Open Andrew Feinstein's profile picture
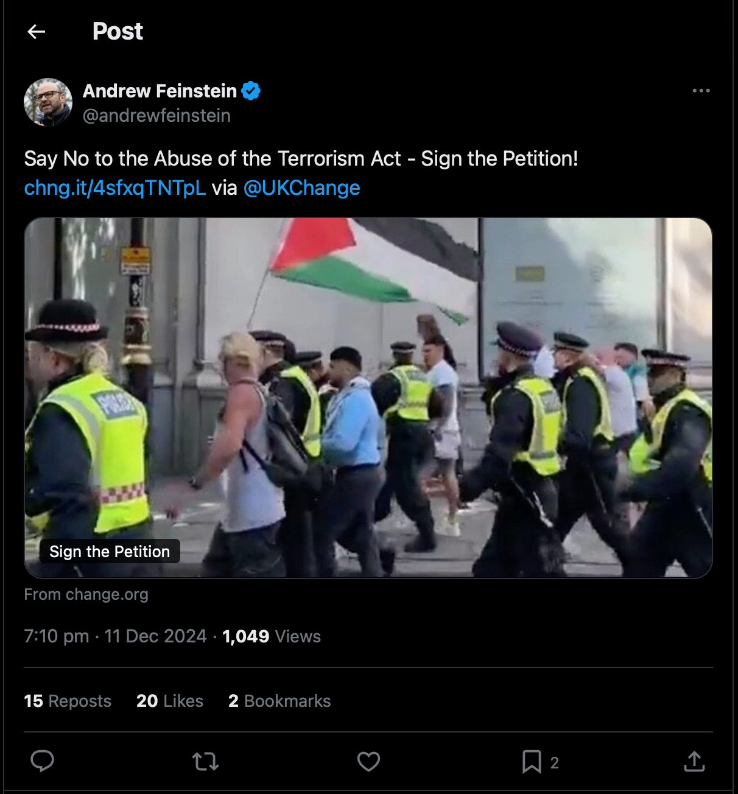The image size is (738, 794). [48, 102]
